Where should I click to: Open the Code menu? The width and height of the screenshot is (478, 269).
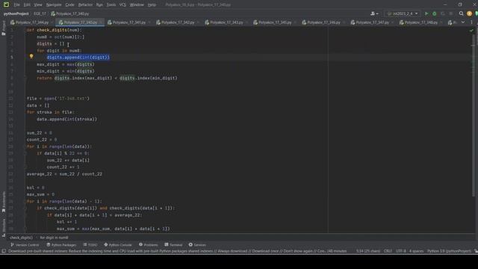pos(69,5)
